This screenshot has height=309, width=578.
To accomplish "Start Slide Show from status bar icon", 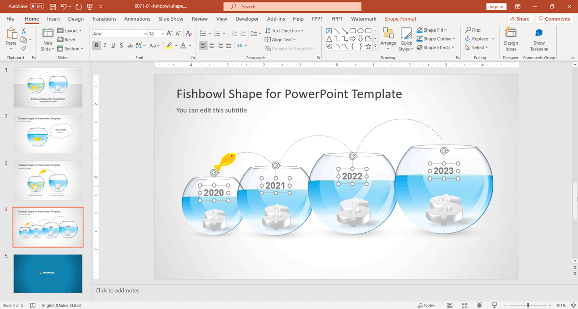I will [494, 305].
